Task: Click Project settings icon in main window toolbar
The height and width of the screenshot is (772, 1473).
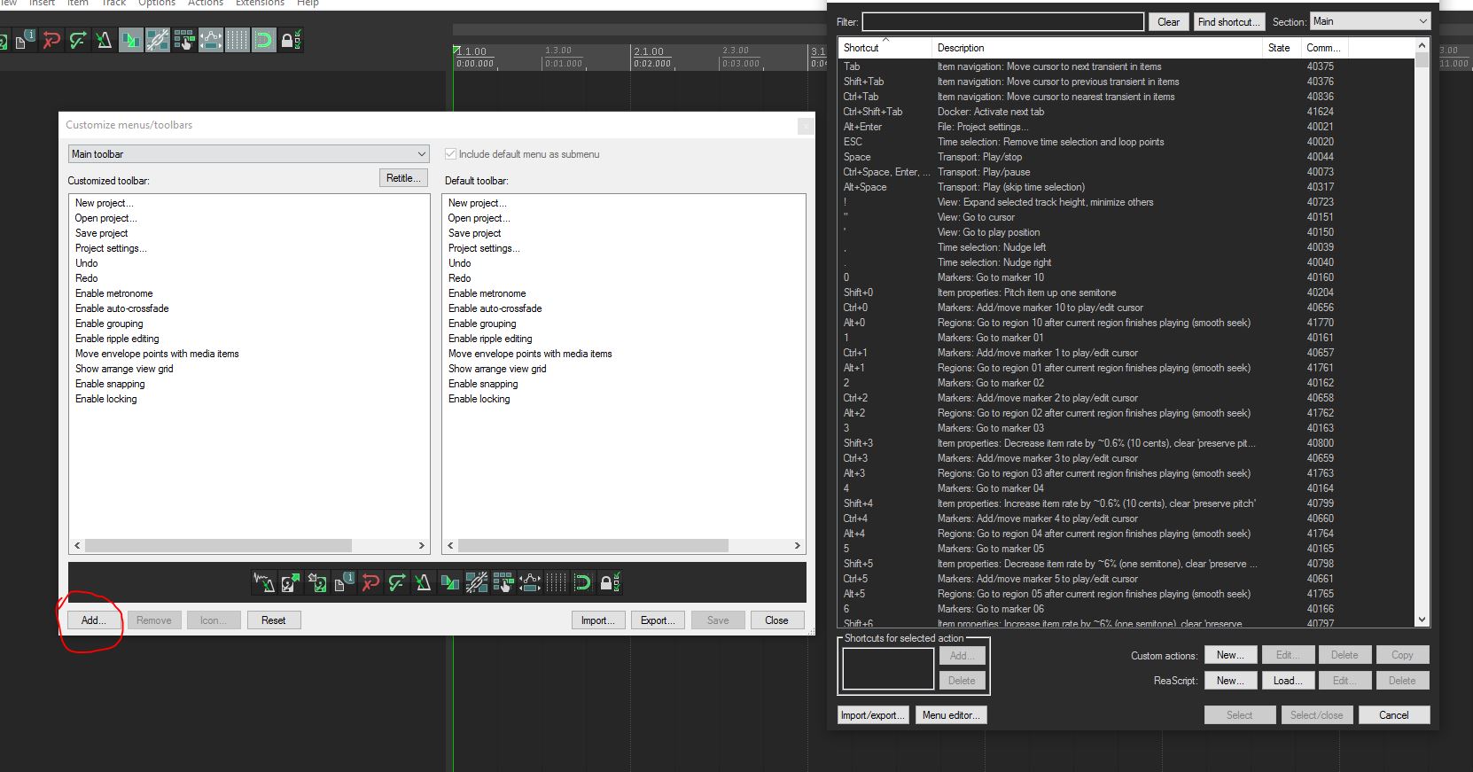Action: tap(25, 40)
